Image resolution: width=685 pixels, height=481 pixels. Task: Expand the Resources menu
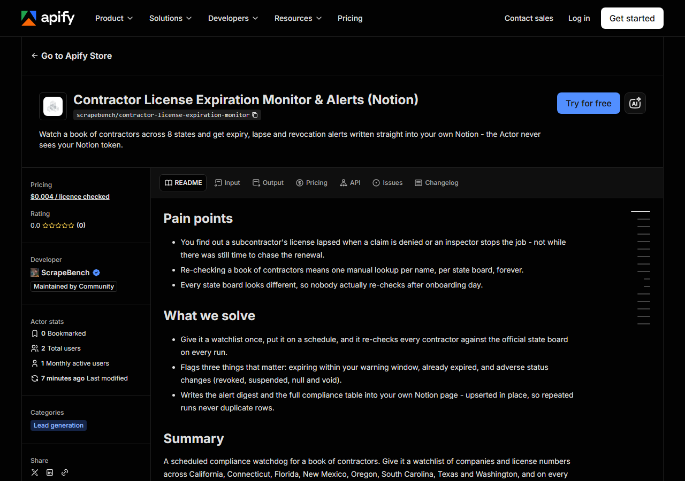298,18
